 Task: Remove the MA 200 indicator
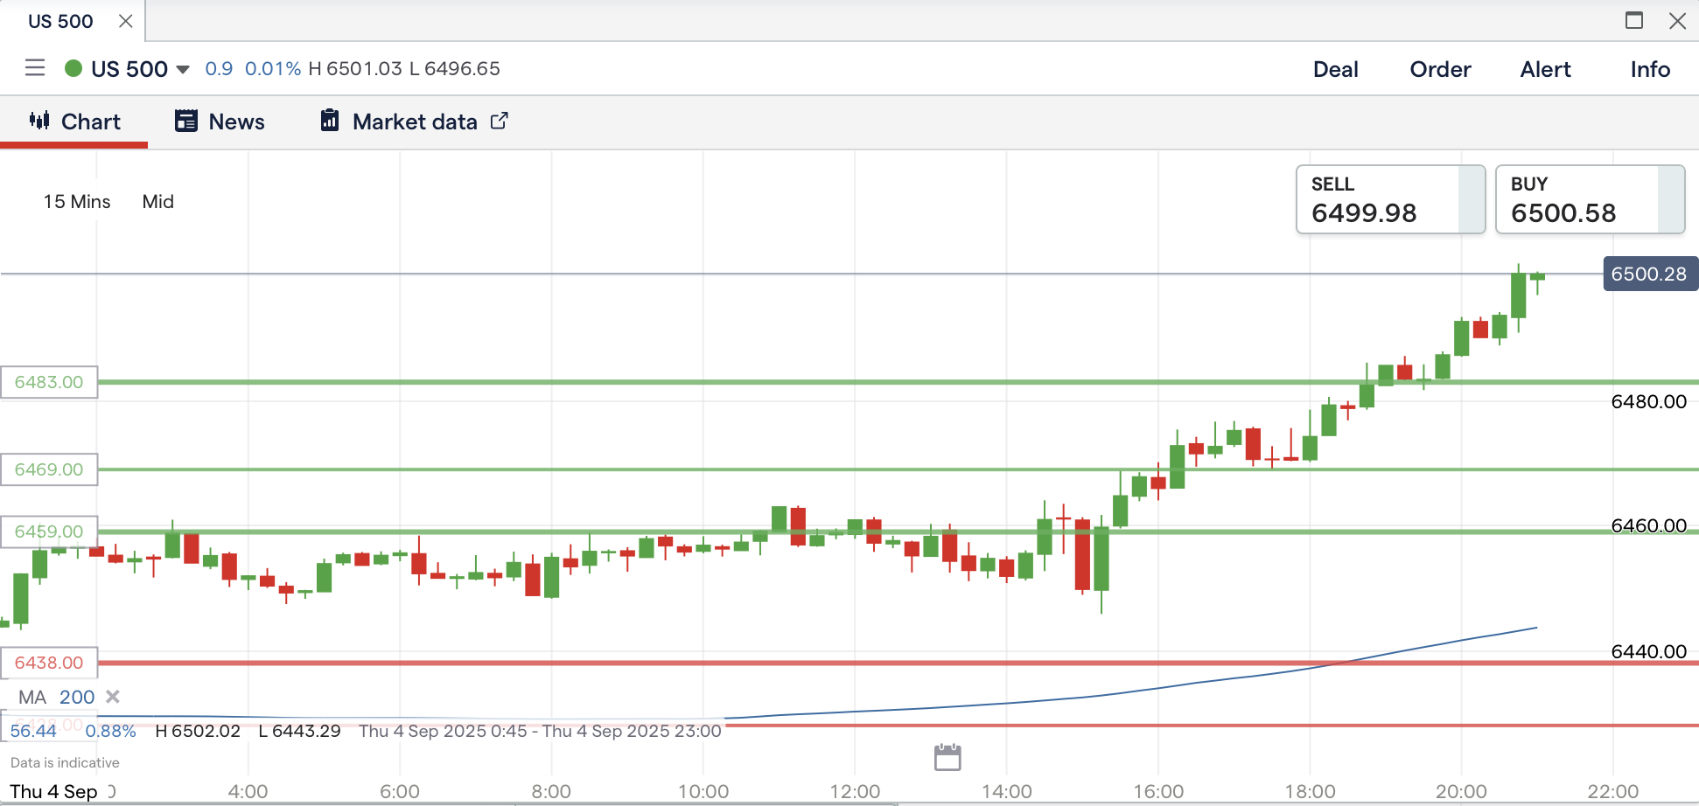[112, 697]
